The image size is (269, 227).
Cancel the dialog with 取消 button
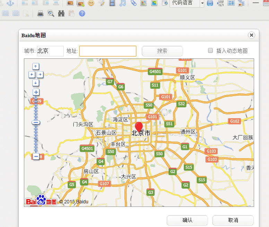pyautogui.click(x=233, y=220)
